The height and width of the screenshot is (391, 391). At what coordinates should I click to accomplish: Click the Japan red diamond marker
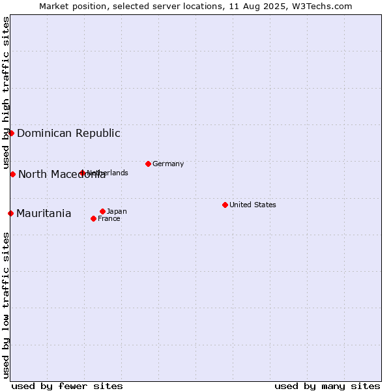point(102,211)
